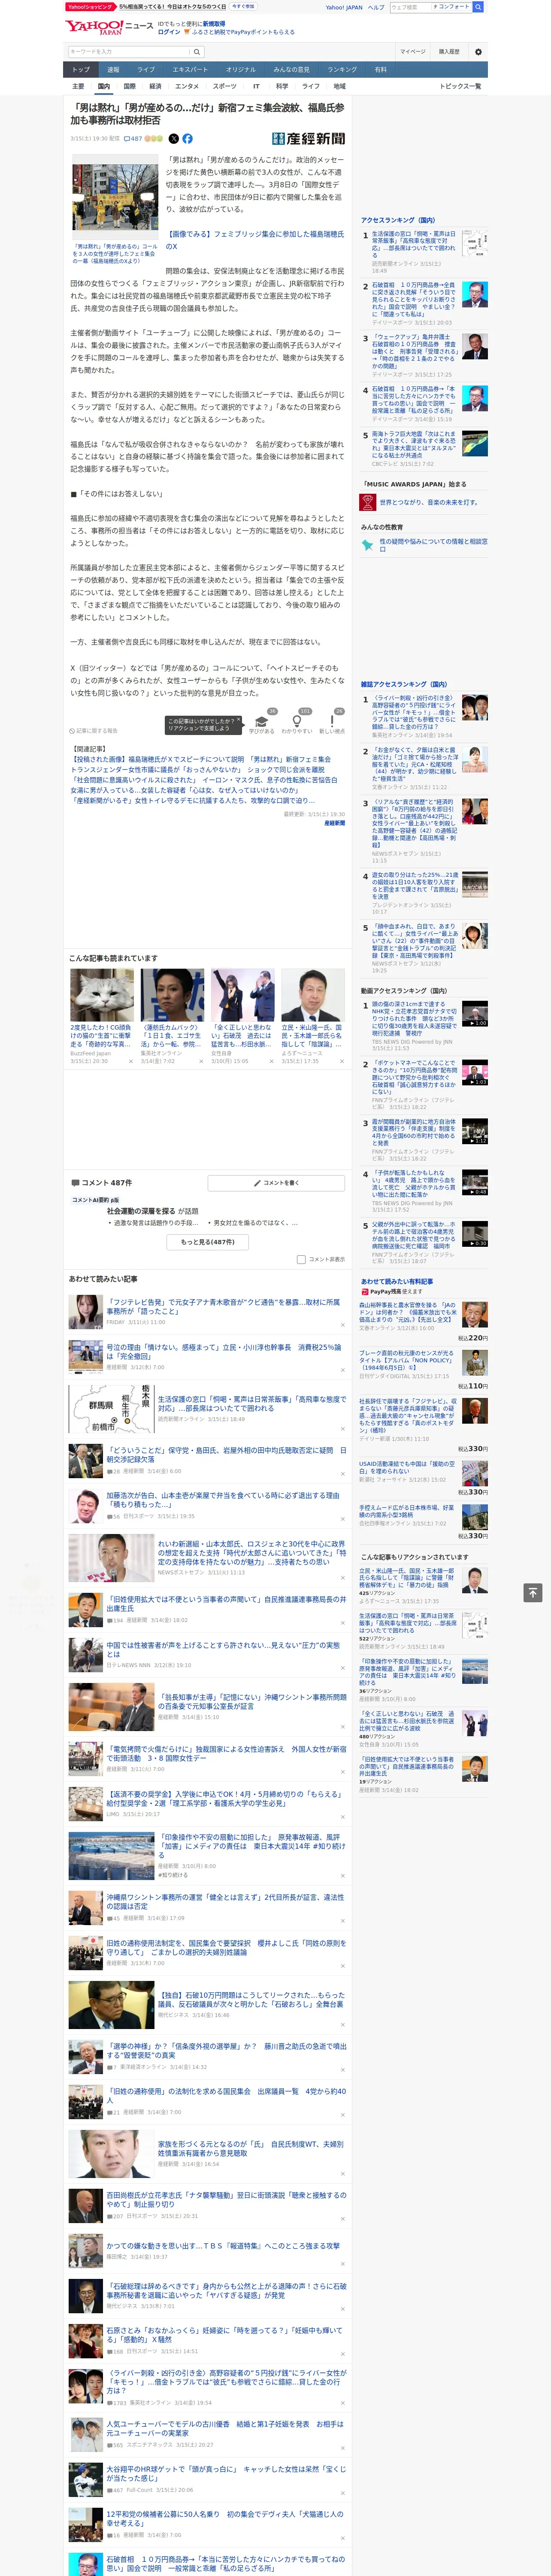Select ランキング tab

coord(342,70)
